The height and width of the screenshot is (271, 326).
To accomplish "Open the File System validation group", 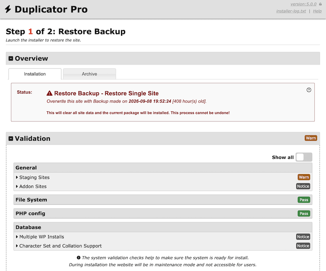I will point(163,200).
